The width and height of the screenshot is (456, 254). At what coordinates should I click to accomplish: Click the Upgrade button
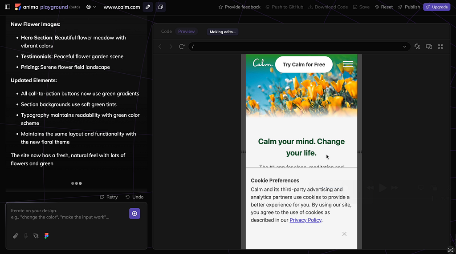click(x=437, y=7)
